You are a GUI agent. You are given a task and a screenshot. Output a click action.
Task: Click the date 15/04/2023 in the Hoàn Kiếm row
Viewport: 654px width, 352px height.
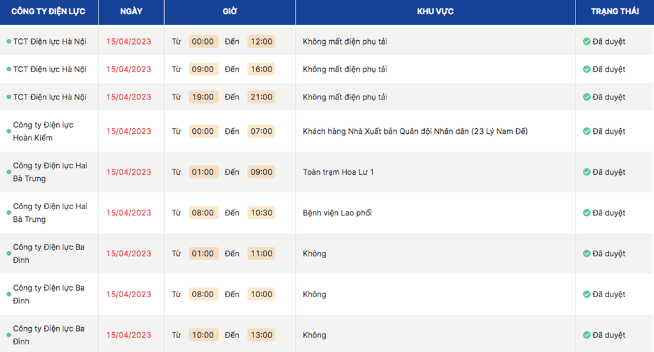(128, 131)
